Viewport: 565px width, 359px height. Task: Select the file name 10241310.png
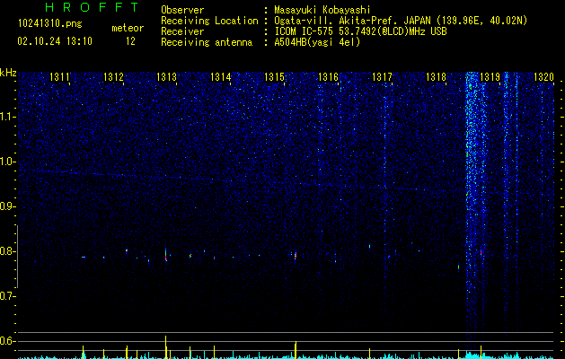(50, 23)
